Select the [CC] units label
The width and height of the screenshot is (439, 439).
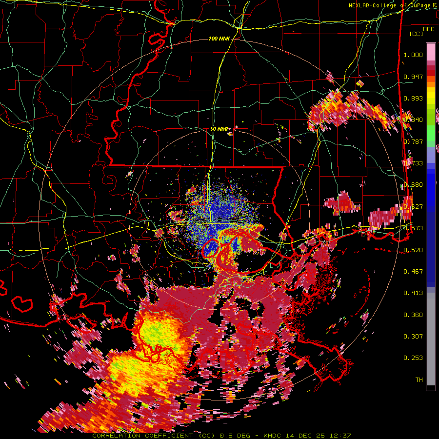tap(417, 34)
